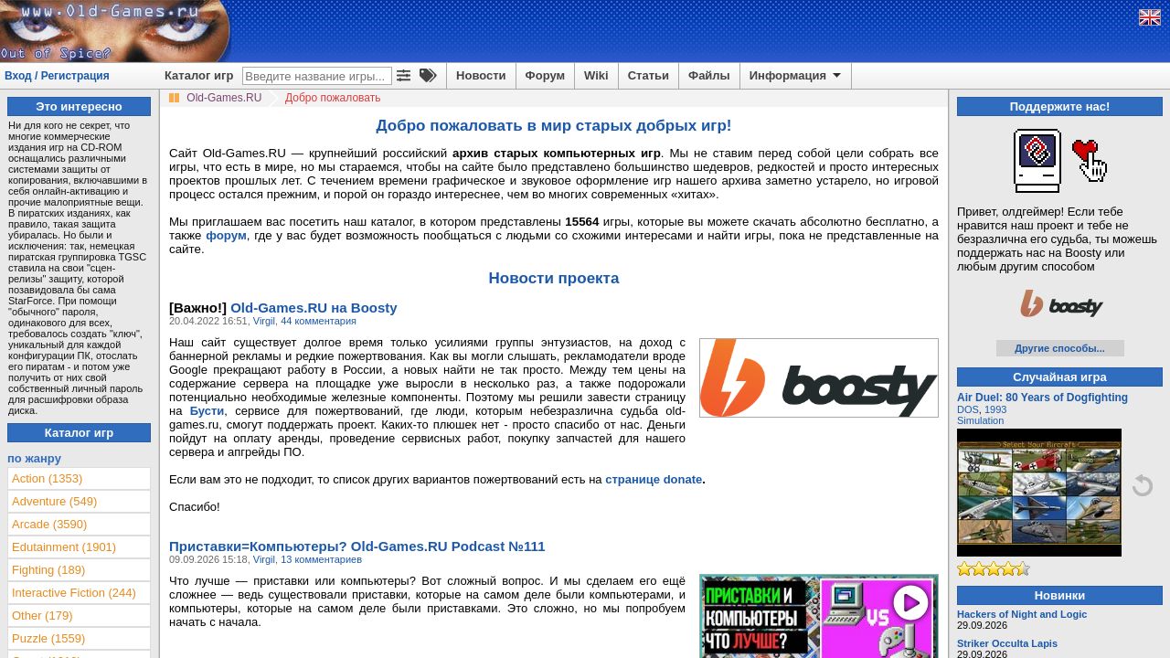
Task: Open the large Boosty banner image
Action: point(819,378)
